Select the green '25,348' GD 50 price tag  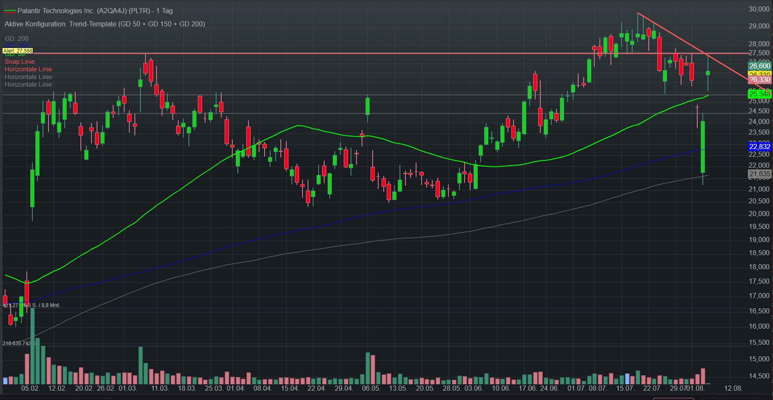click(759, 94)
